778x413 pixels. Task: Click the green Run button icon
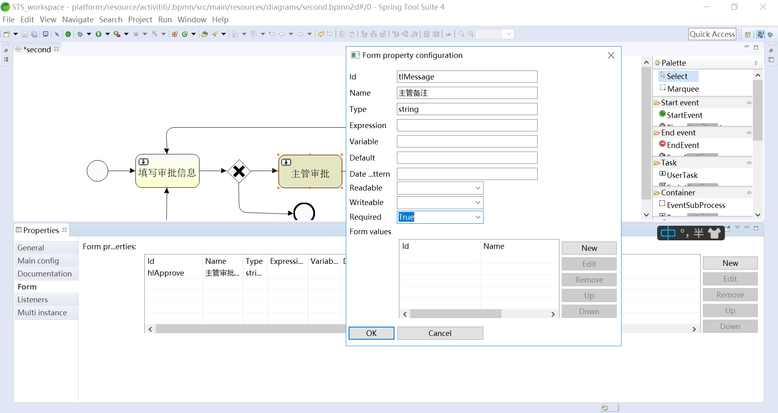(x=99, y=34)
